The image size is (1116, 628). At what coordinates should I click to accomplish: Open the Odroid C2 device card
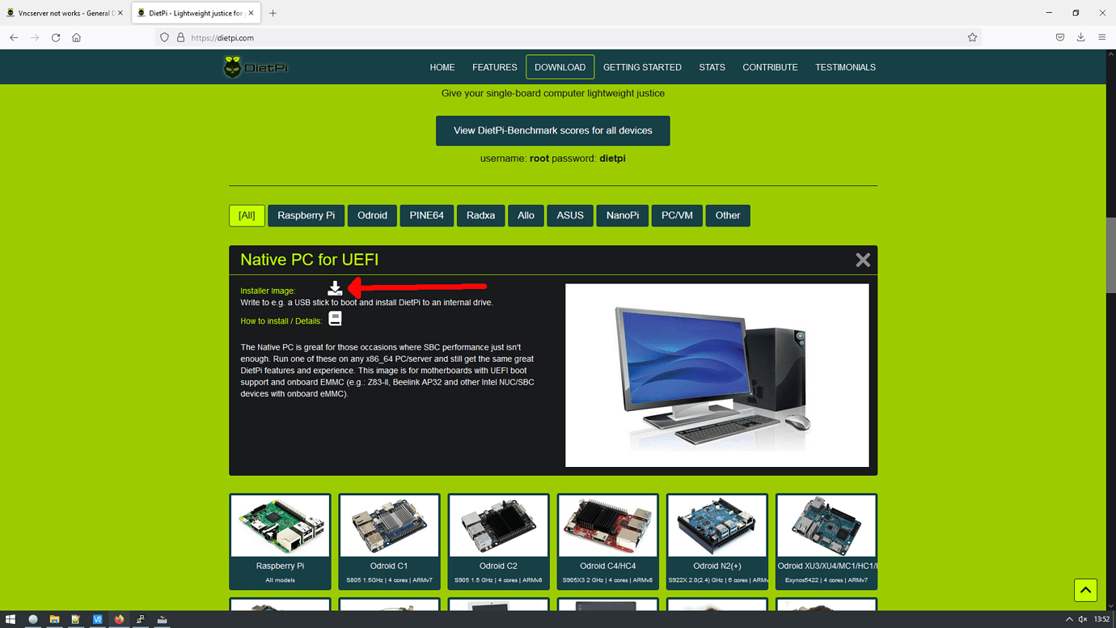498,541
